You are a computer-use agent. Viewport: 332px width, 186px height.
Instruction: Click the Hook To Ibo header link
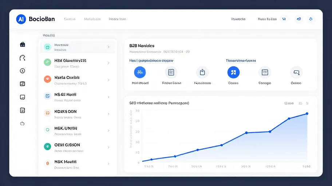tap(267, 19)
